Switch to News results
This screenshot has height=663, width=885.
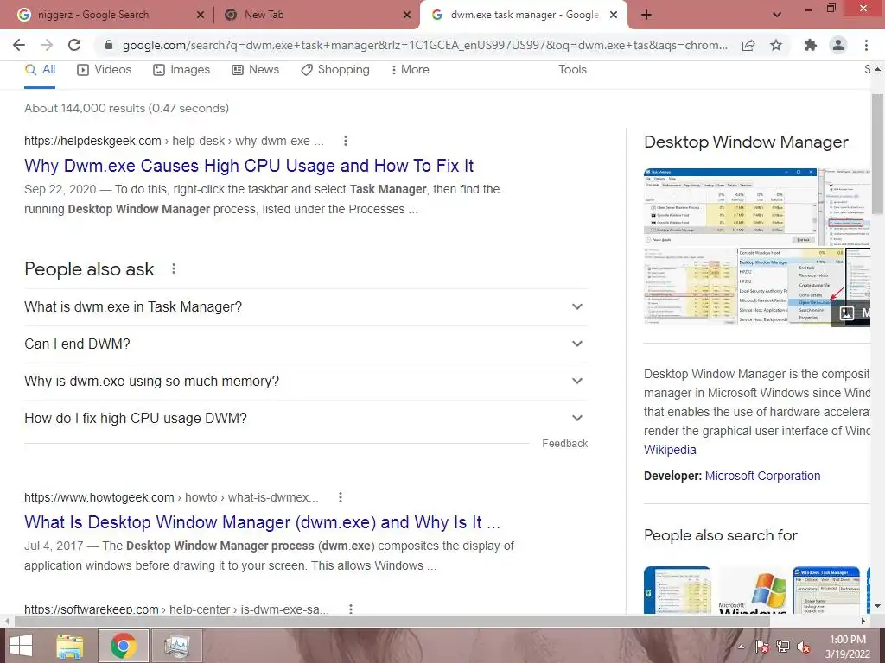[x=256, y=70]
